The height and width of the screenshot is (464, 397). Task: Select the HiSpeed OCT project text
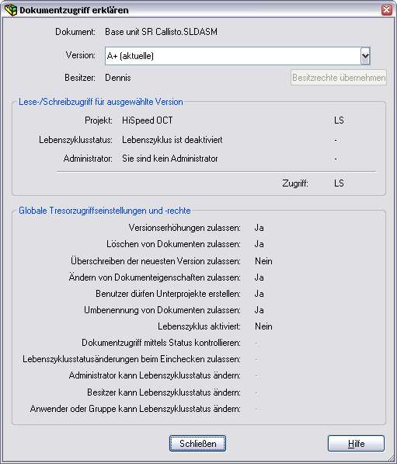coord(148,120)
